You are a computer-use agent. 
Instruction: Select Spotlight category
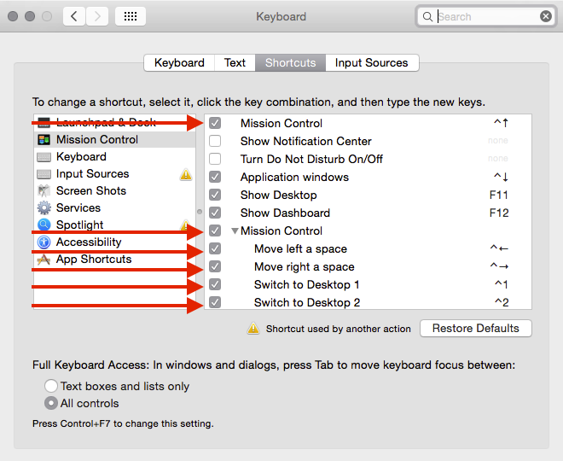coord(115,225)
